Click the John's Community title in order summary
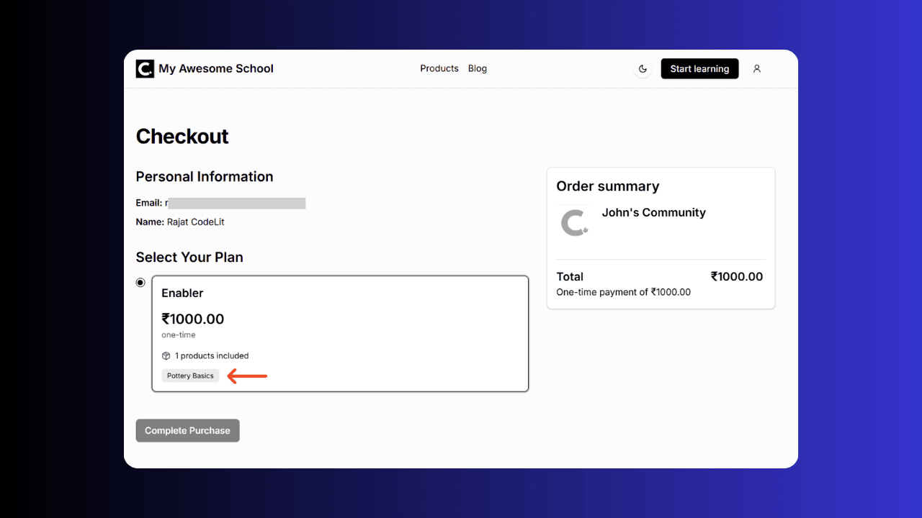Viewport: 922px width, 518px height. click(x=653, y=212)
